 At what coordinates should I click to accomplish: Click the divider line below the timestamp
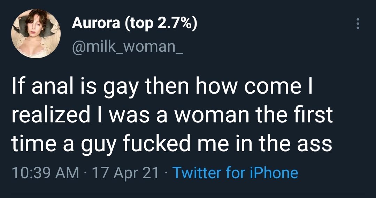[188, 194]
